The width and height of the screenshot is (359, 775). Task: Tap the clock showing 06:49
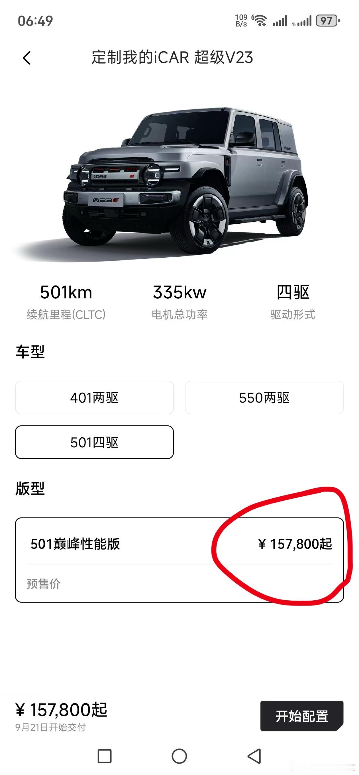pos(35,21)
